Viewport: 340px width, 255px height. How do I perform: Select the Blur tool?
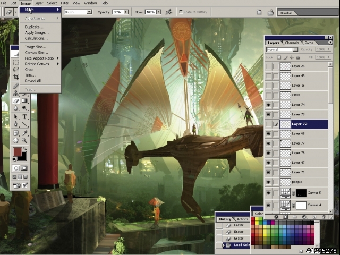[15, 108]
